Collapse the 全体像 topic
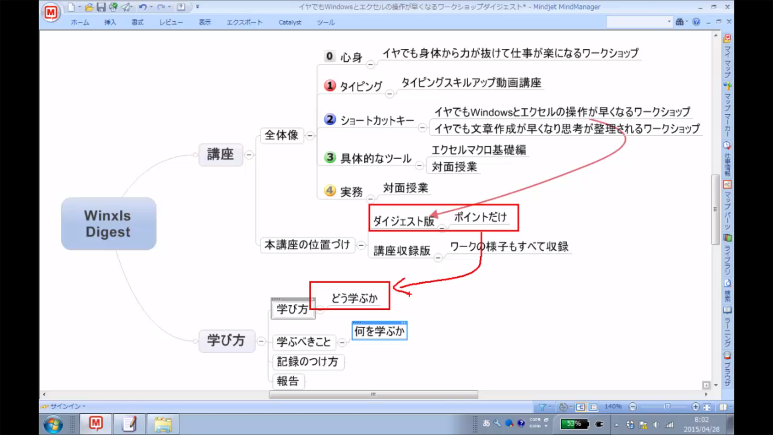 [x=310, y=136]
